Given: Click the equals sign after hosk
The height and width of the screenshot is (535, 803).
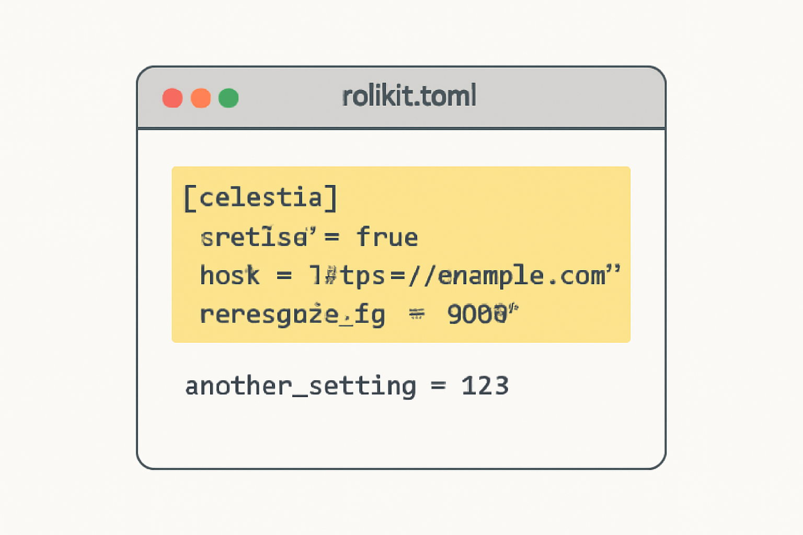Looking at the screenshot, I should pyautogui.click(x=284, y=275).
